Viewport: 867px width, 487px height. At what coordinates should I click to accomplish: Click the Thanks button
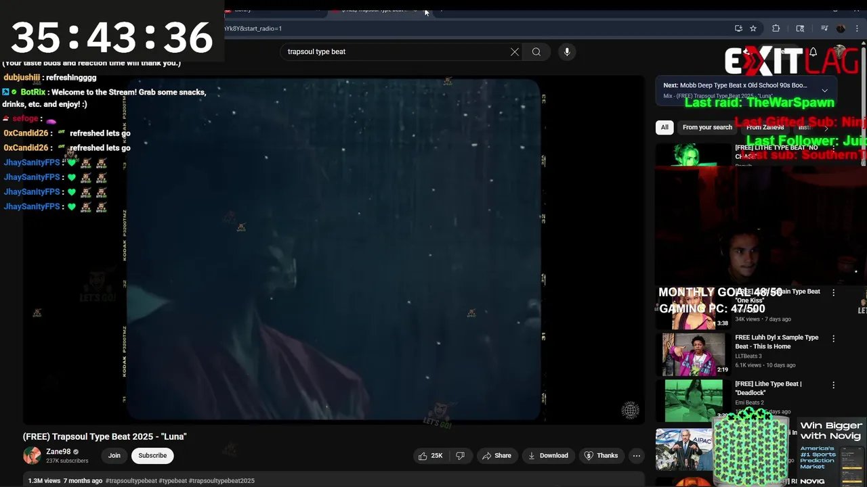point(601,456)
